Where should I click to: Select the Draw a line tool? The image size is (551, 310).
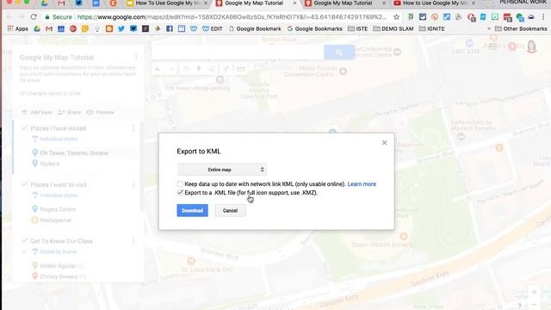[x=212, y=69]
